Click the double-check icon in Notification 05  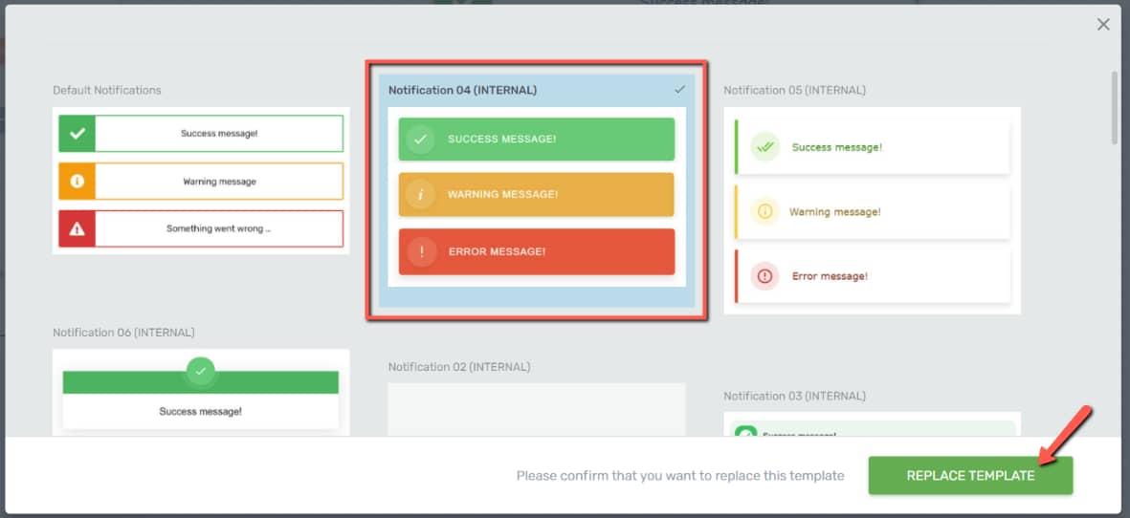(764, 147)
